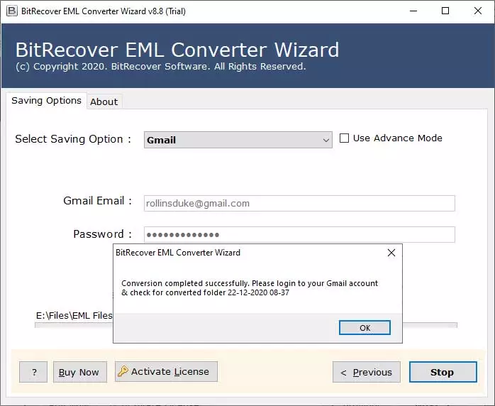Click the BitRecover app logo icon in title bar
Viewport: 495px width, 406px height.
pyautogui.click(x=12, y=11)
